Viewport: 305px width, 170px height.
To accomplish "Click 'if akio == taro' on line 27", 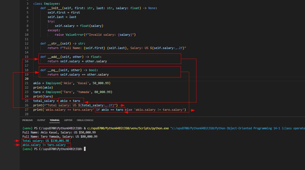I will 110,110.
